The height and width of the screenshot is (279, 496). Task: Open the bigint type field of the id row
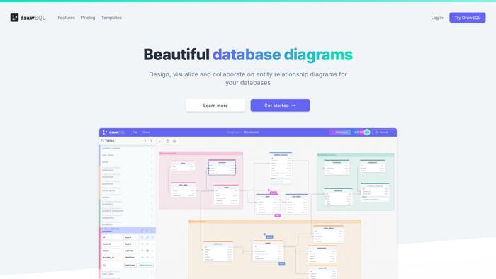coord(131,237)
